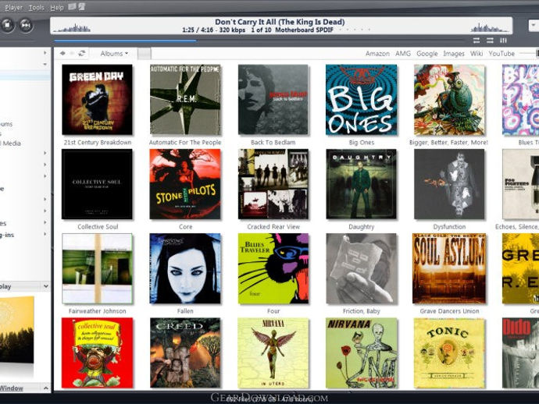539x404 pixels.
Task: Open the Tonic album cover
Action: (449, 353)
